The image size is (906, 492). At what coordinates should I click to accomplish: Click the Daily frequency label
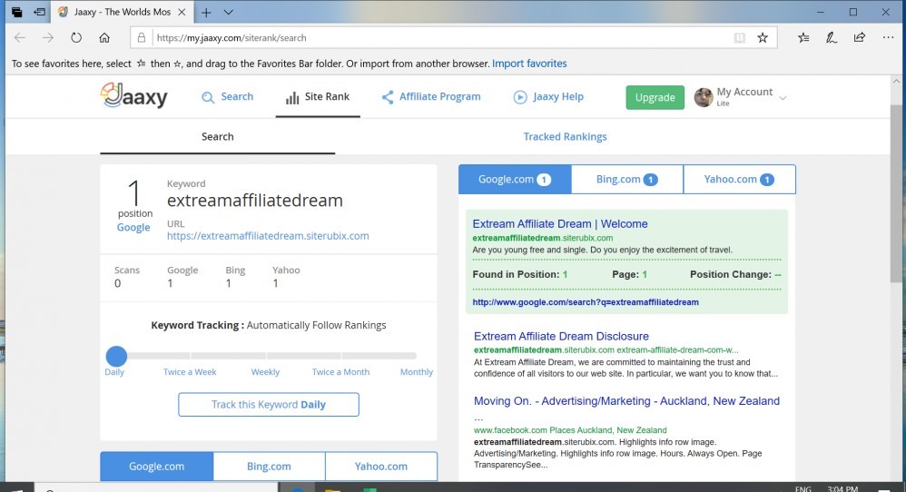click(114, 372)
